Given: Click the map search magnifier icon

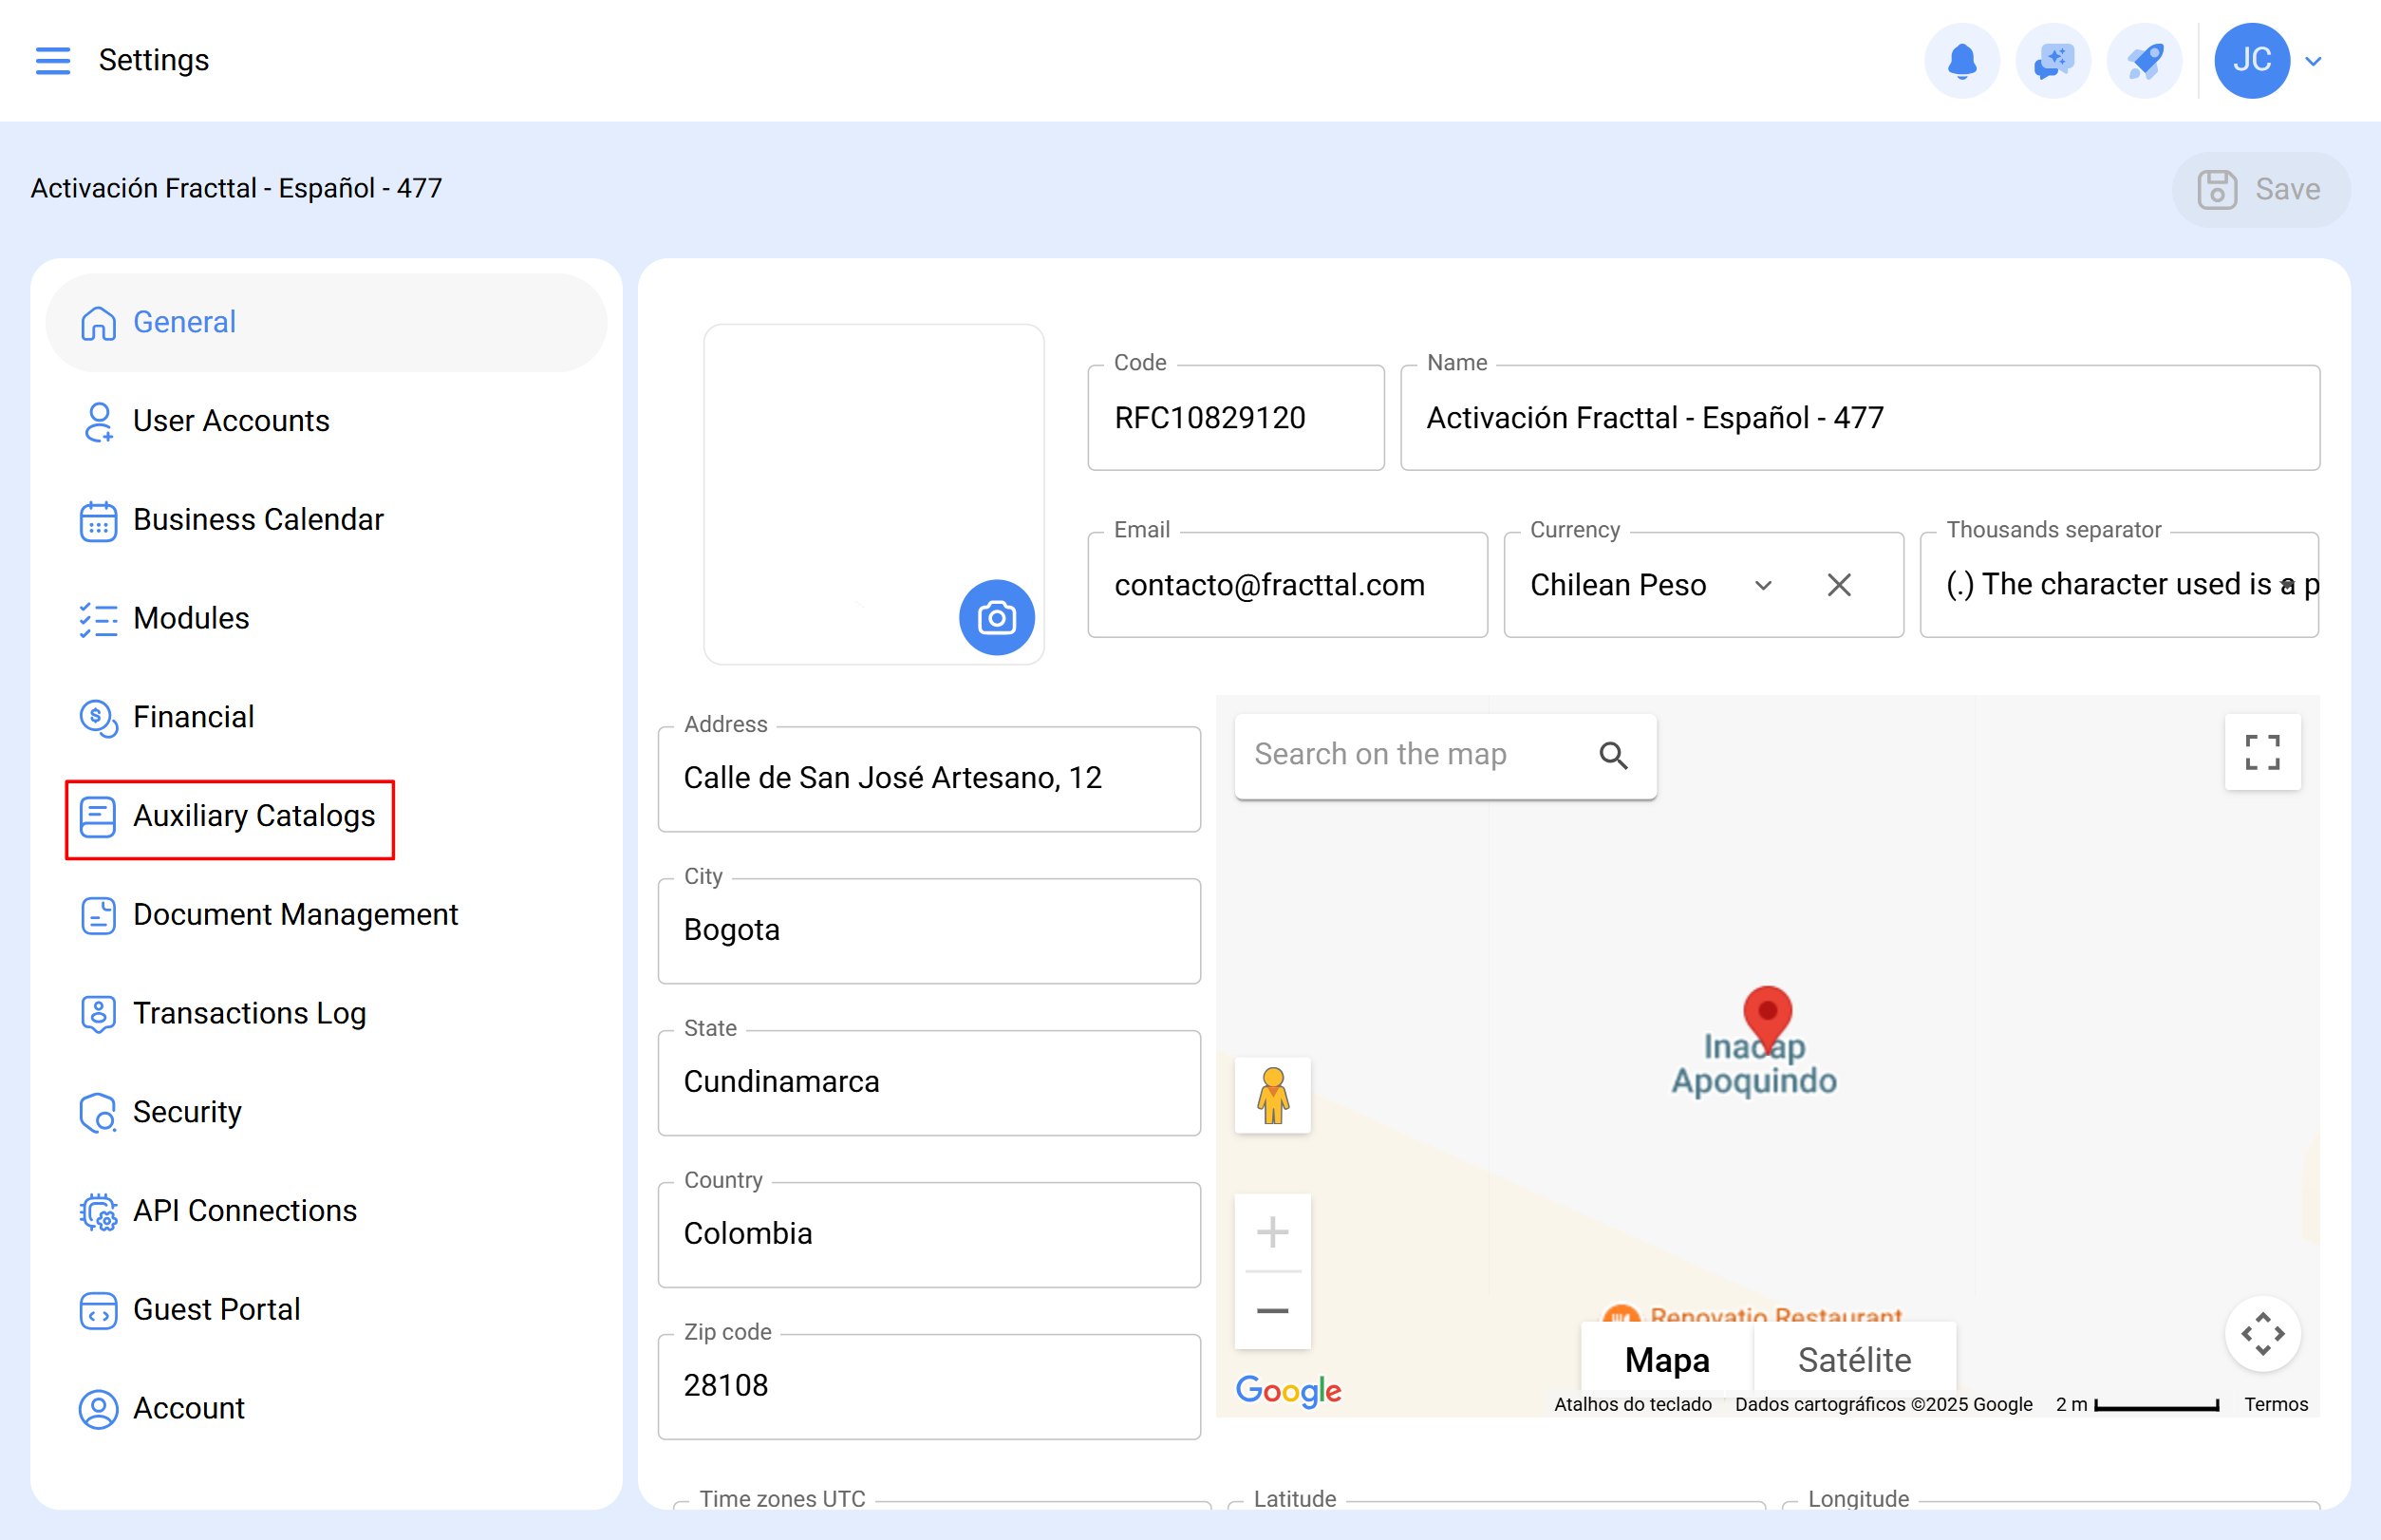Looking at the screenshot, I should coord(1613,755).
